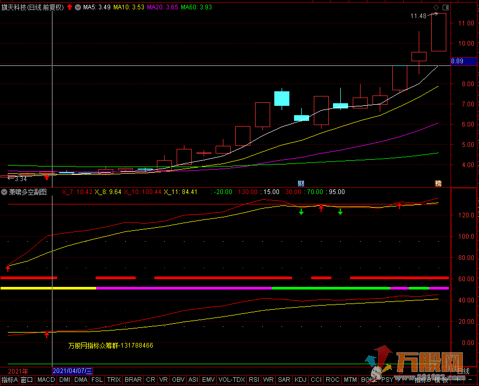Click the 8.89 crosshair price label

coord(464,61)
